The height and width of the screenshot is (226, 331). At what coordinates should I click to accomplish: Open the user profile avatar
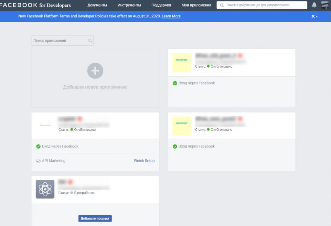coord(325,5)
